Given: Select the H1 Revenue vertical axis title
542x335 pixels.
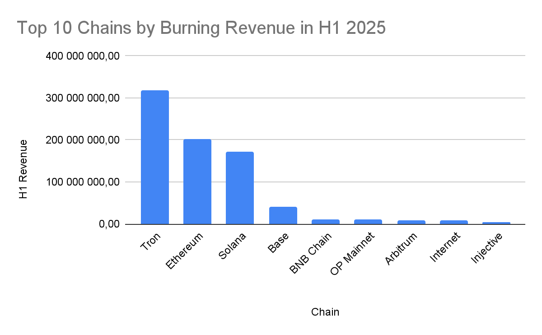Looking at the screenshot, I should [x=23, y=169].
